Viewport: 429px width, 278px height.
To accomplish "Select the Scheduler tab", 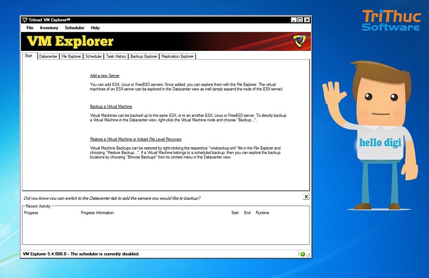I will 94,56.
